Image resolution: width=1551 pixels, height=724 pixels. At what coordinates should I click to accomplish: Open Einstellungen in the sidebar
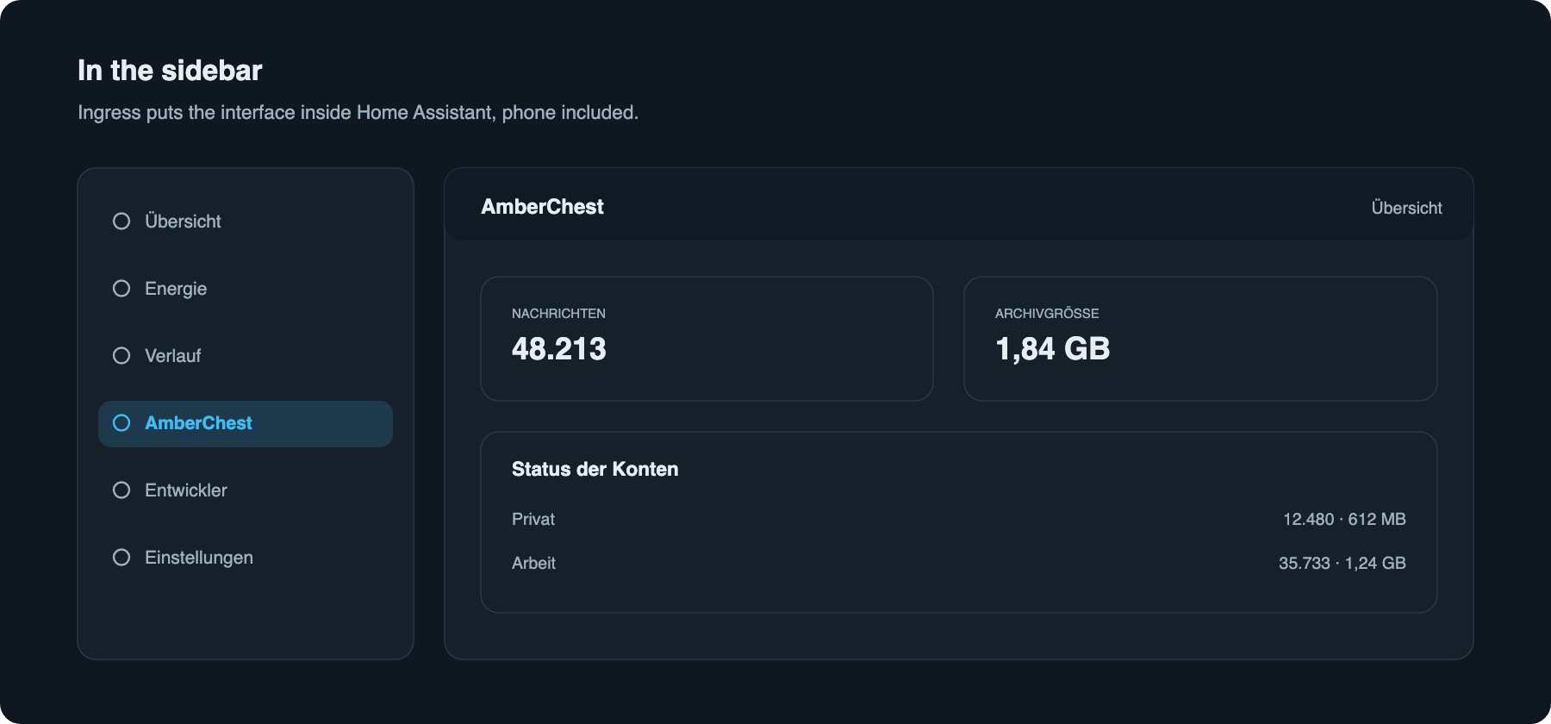tap(246, 558)
